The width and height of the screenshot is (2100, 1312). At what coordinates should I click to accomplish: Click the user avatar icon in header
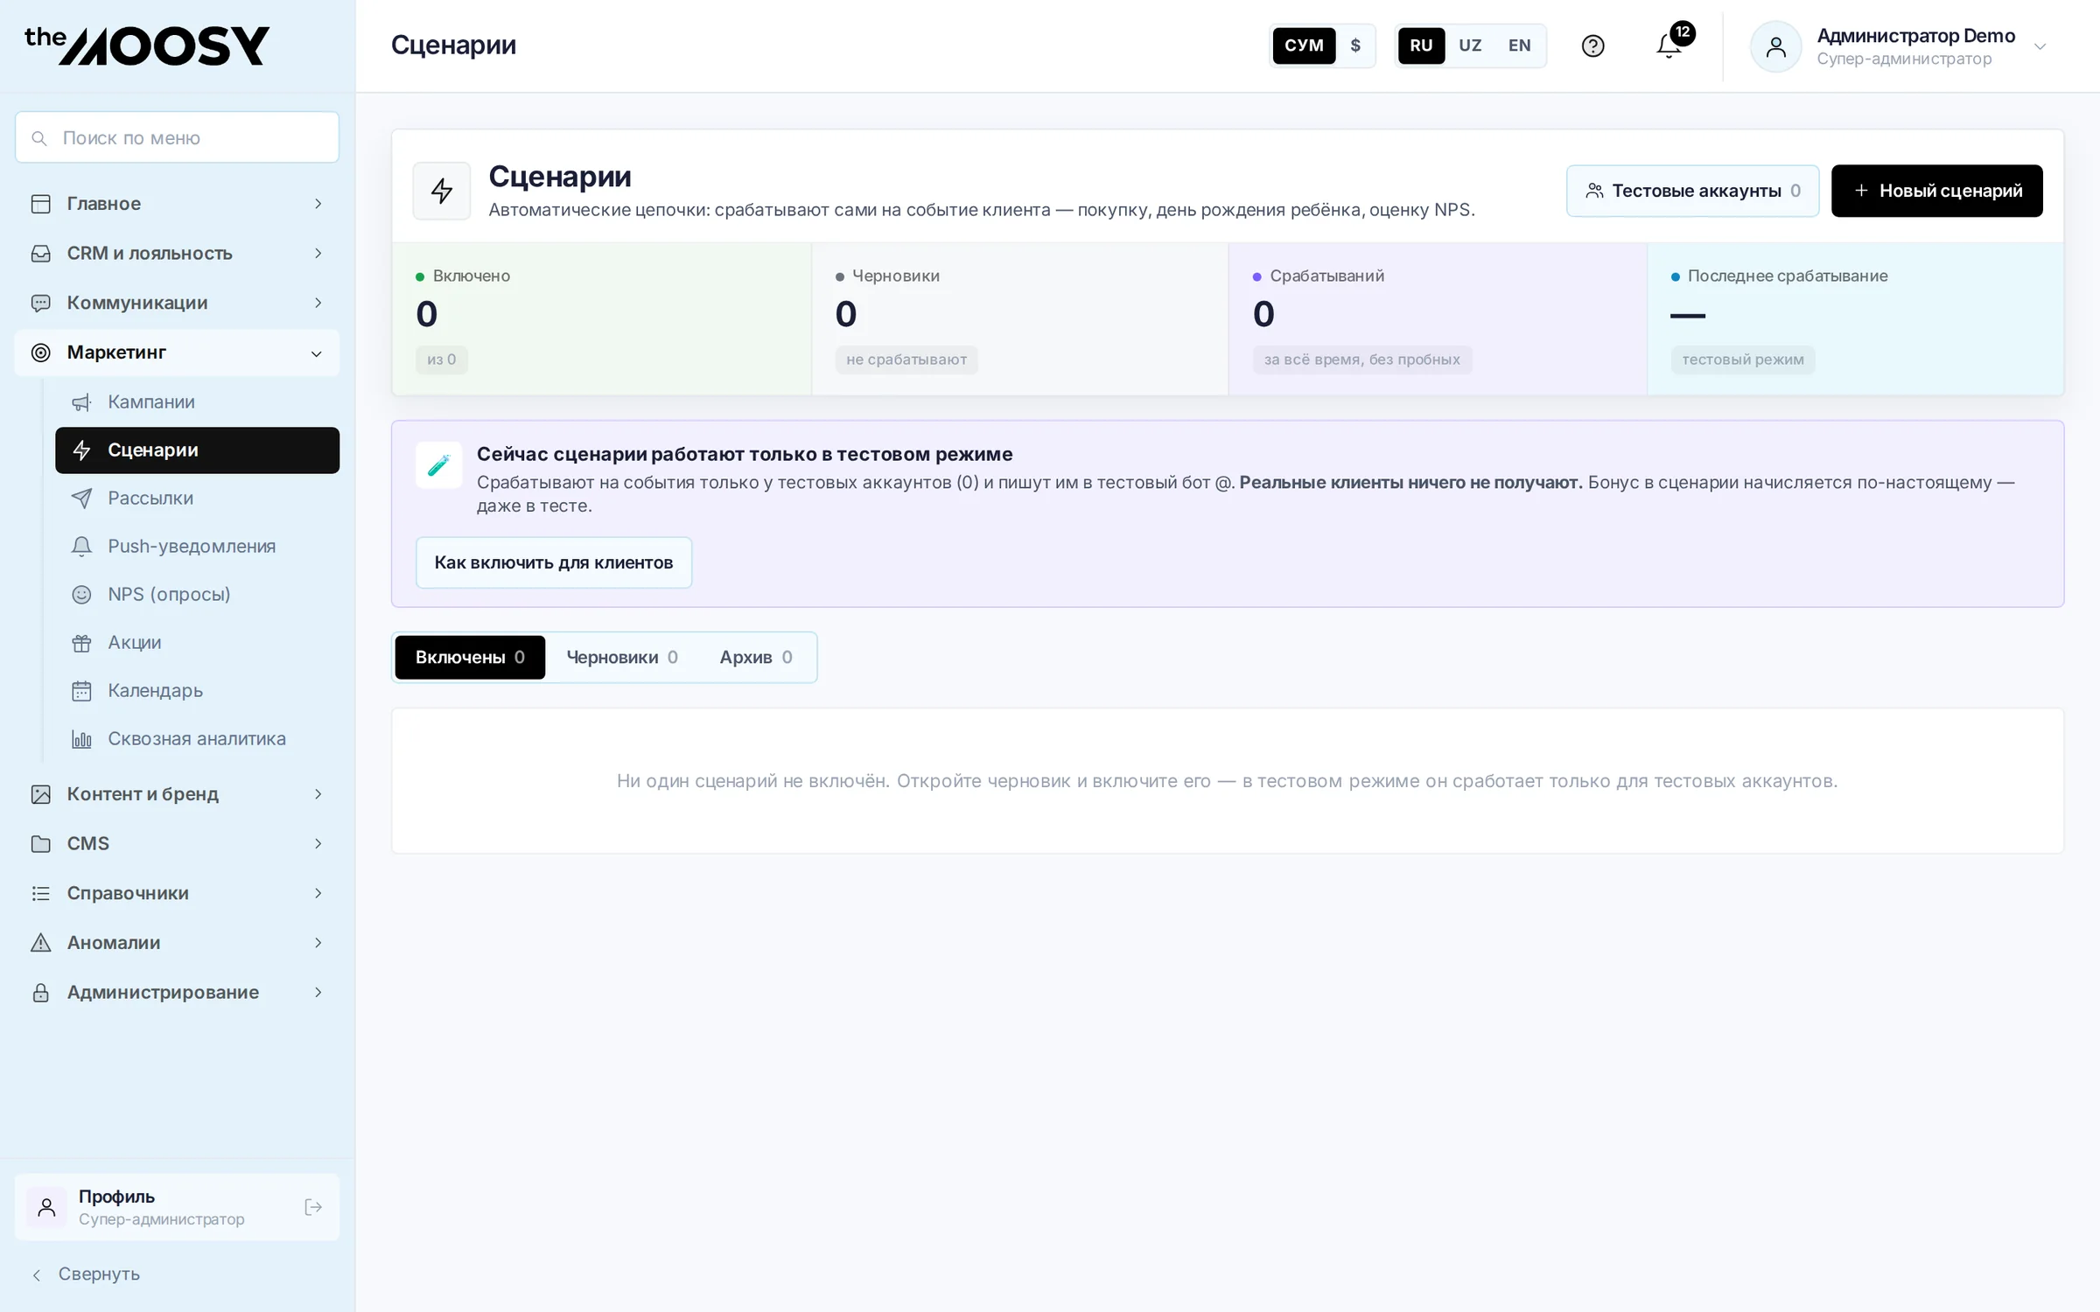tap(1775, 46)
